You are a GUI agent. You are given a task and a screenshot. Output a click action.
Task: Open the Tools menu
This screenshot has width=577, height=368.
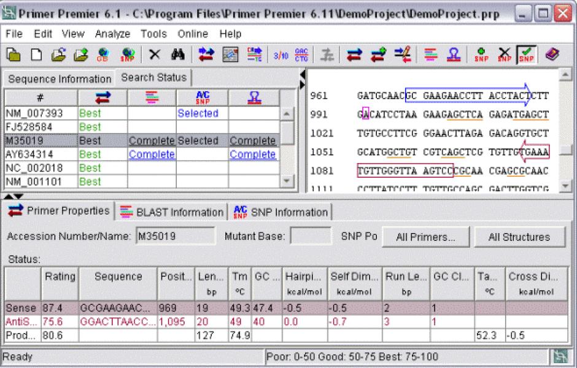[x=153, y=34]
